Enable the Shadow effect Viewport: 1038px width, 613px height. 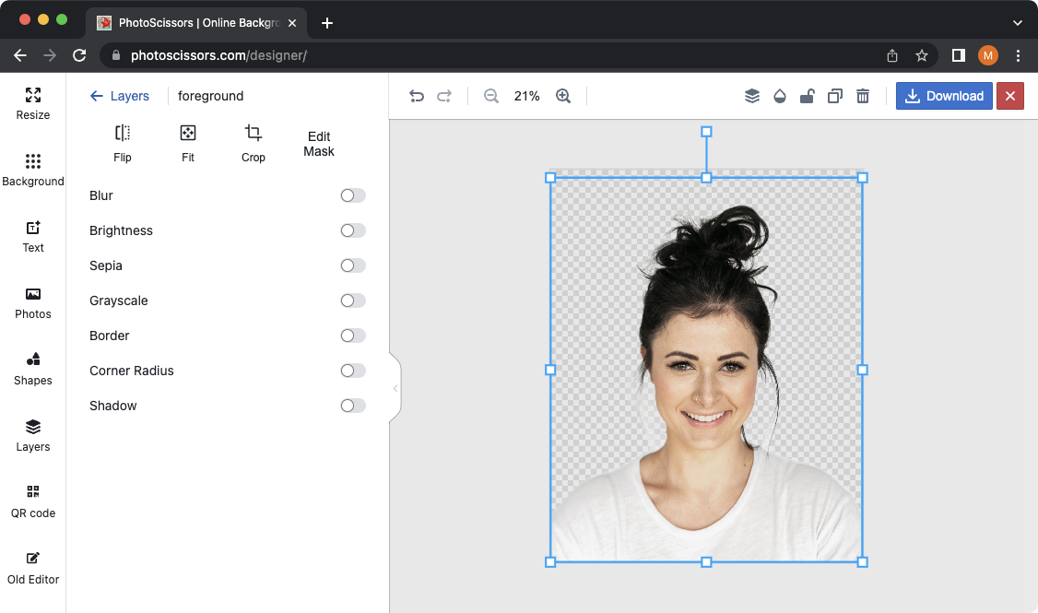click(x=351, y=406)
